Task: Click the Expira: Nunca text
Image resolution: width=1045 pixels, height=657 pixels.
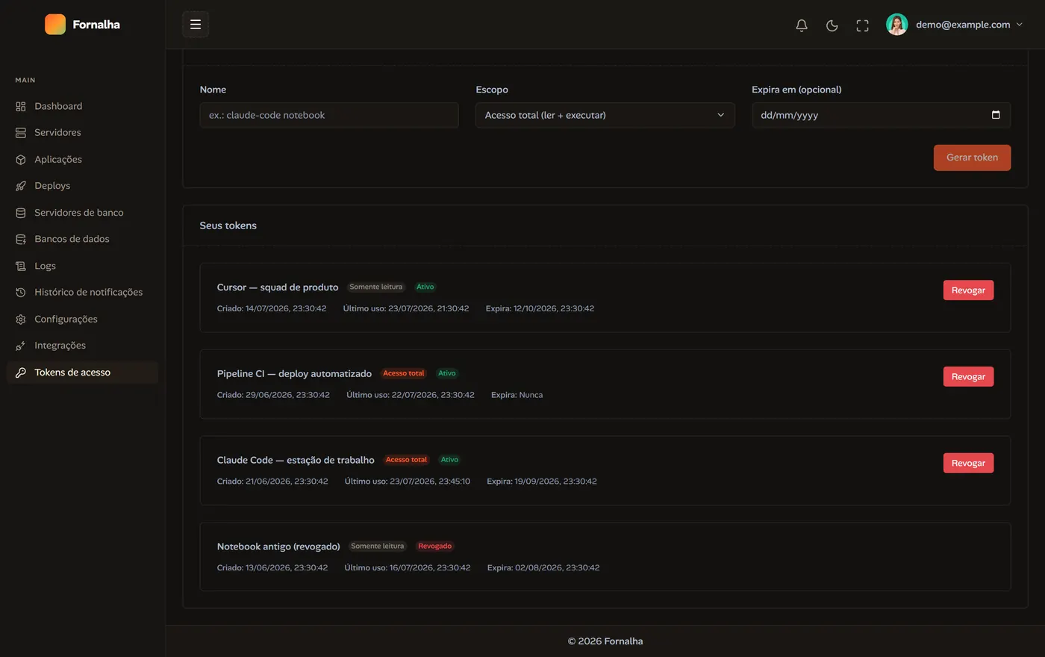Action: (517, 395)
